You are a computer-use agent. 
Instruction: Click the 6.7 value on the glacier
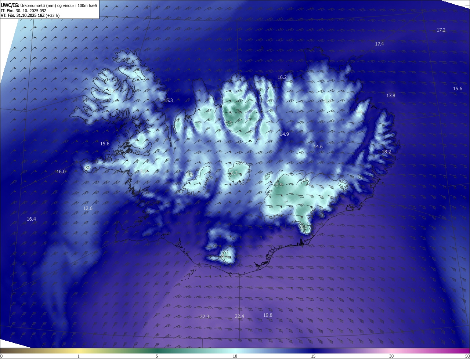coord(234,173)
